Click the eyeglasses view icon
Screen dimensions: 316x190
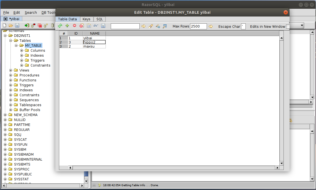click(x=96, y=26)
